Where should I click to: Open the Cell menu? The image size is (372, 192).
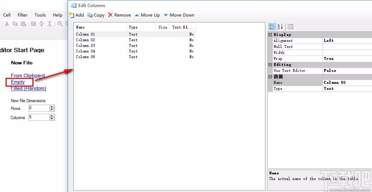click(x=7, y=15)
